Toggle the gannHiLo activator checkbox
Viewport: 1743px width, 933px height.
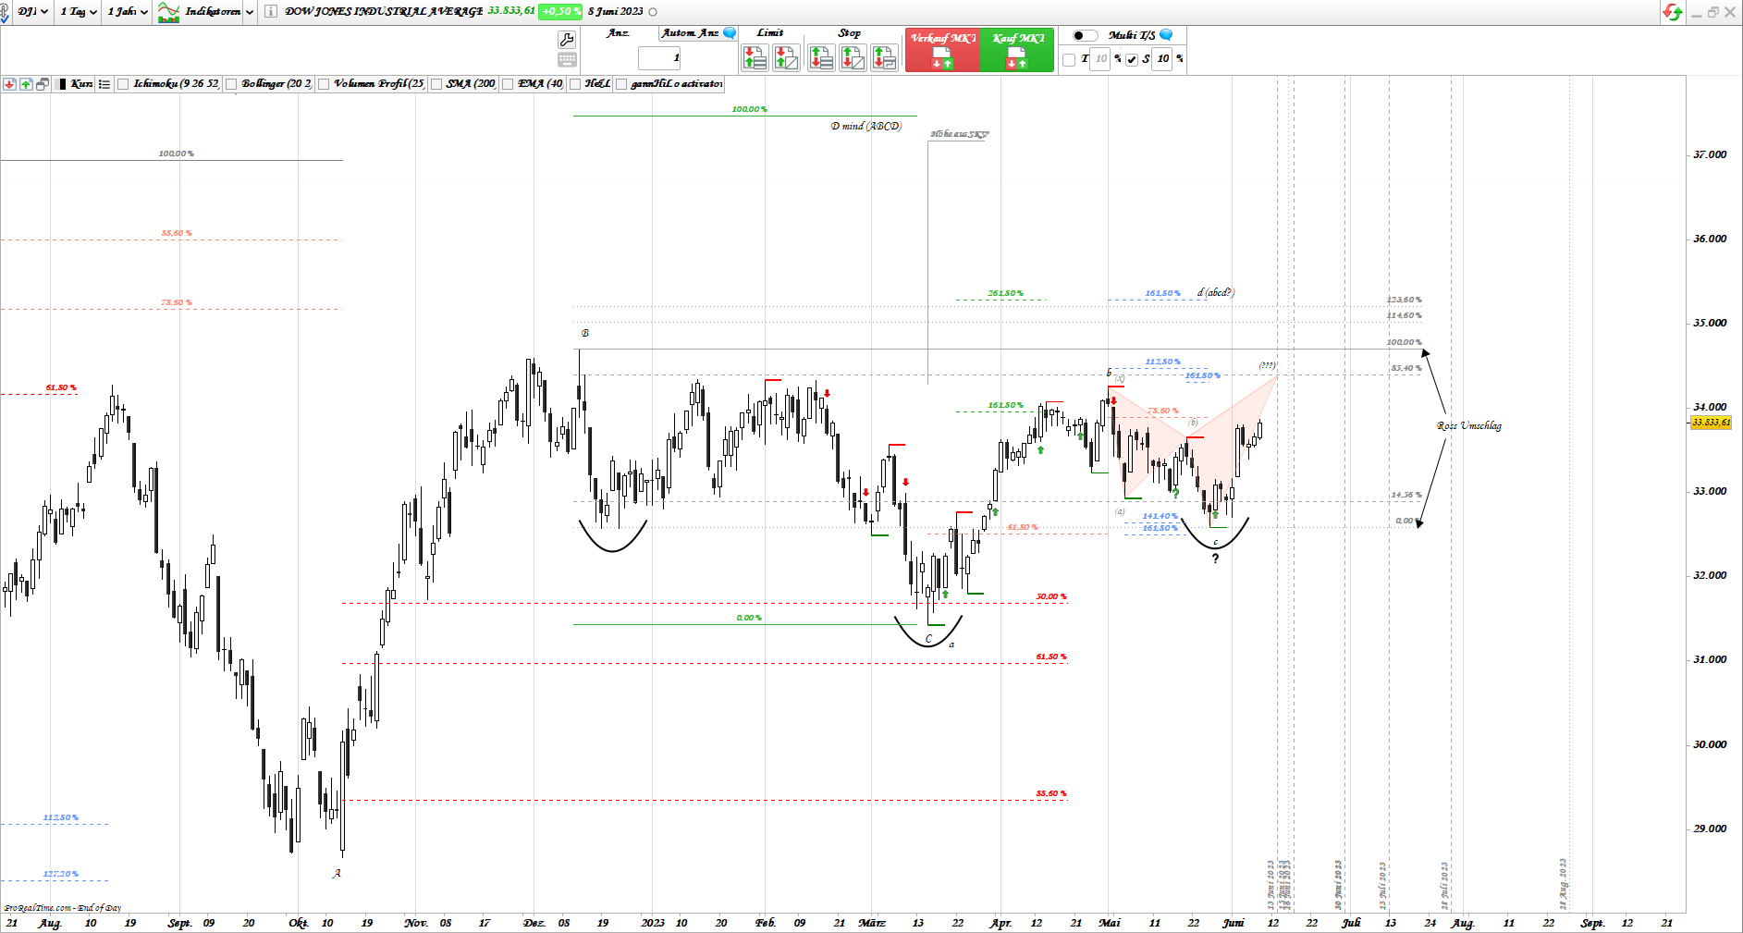click(x=621, y=84)
